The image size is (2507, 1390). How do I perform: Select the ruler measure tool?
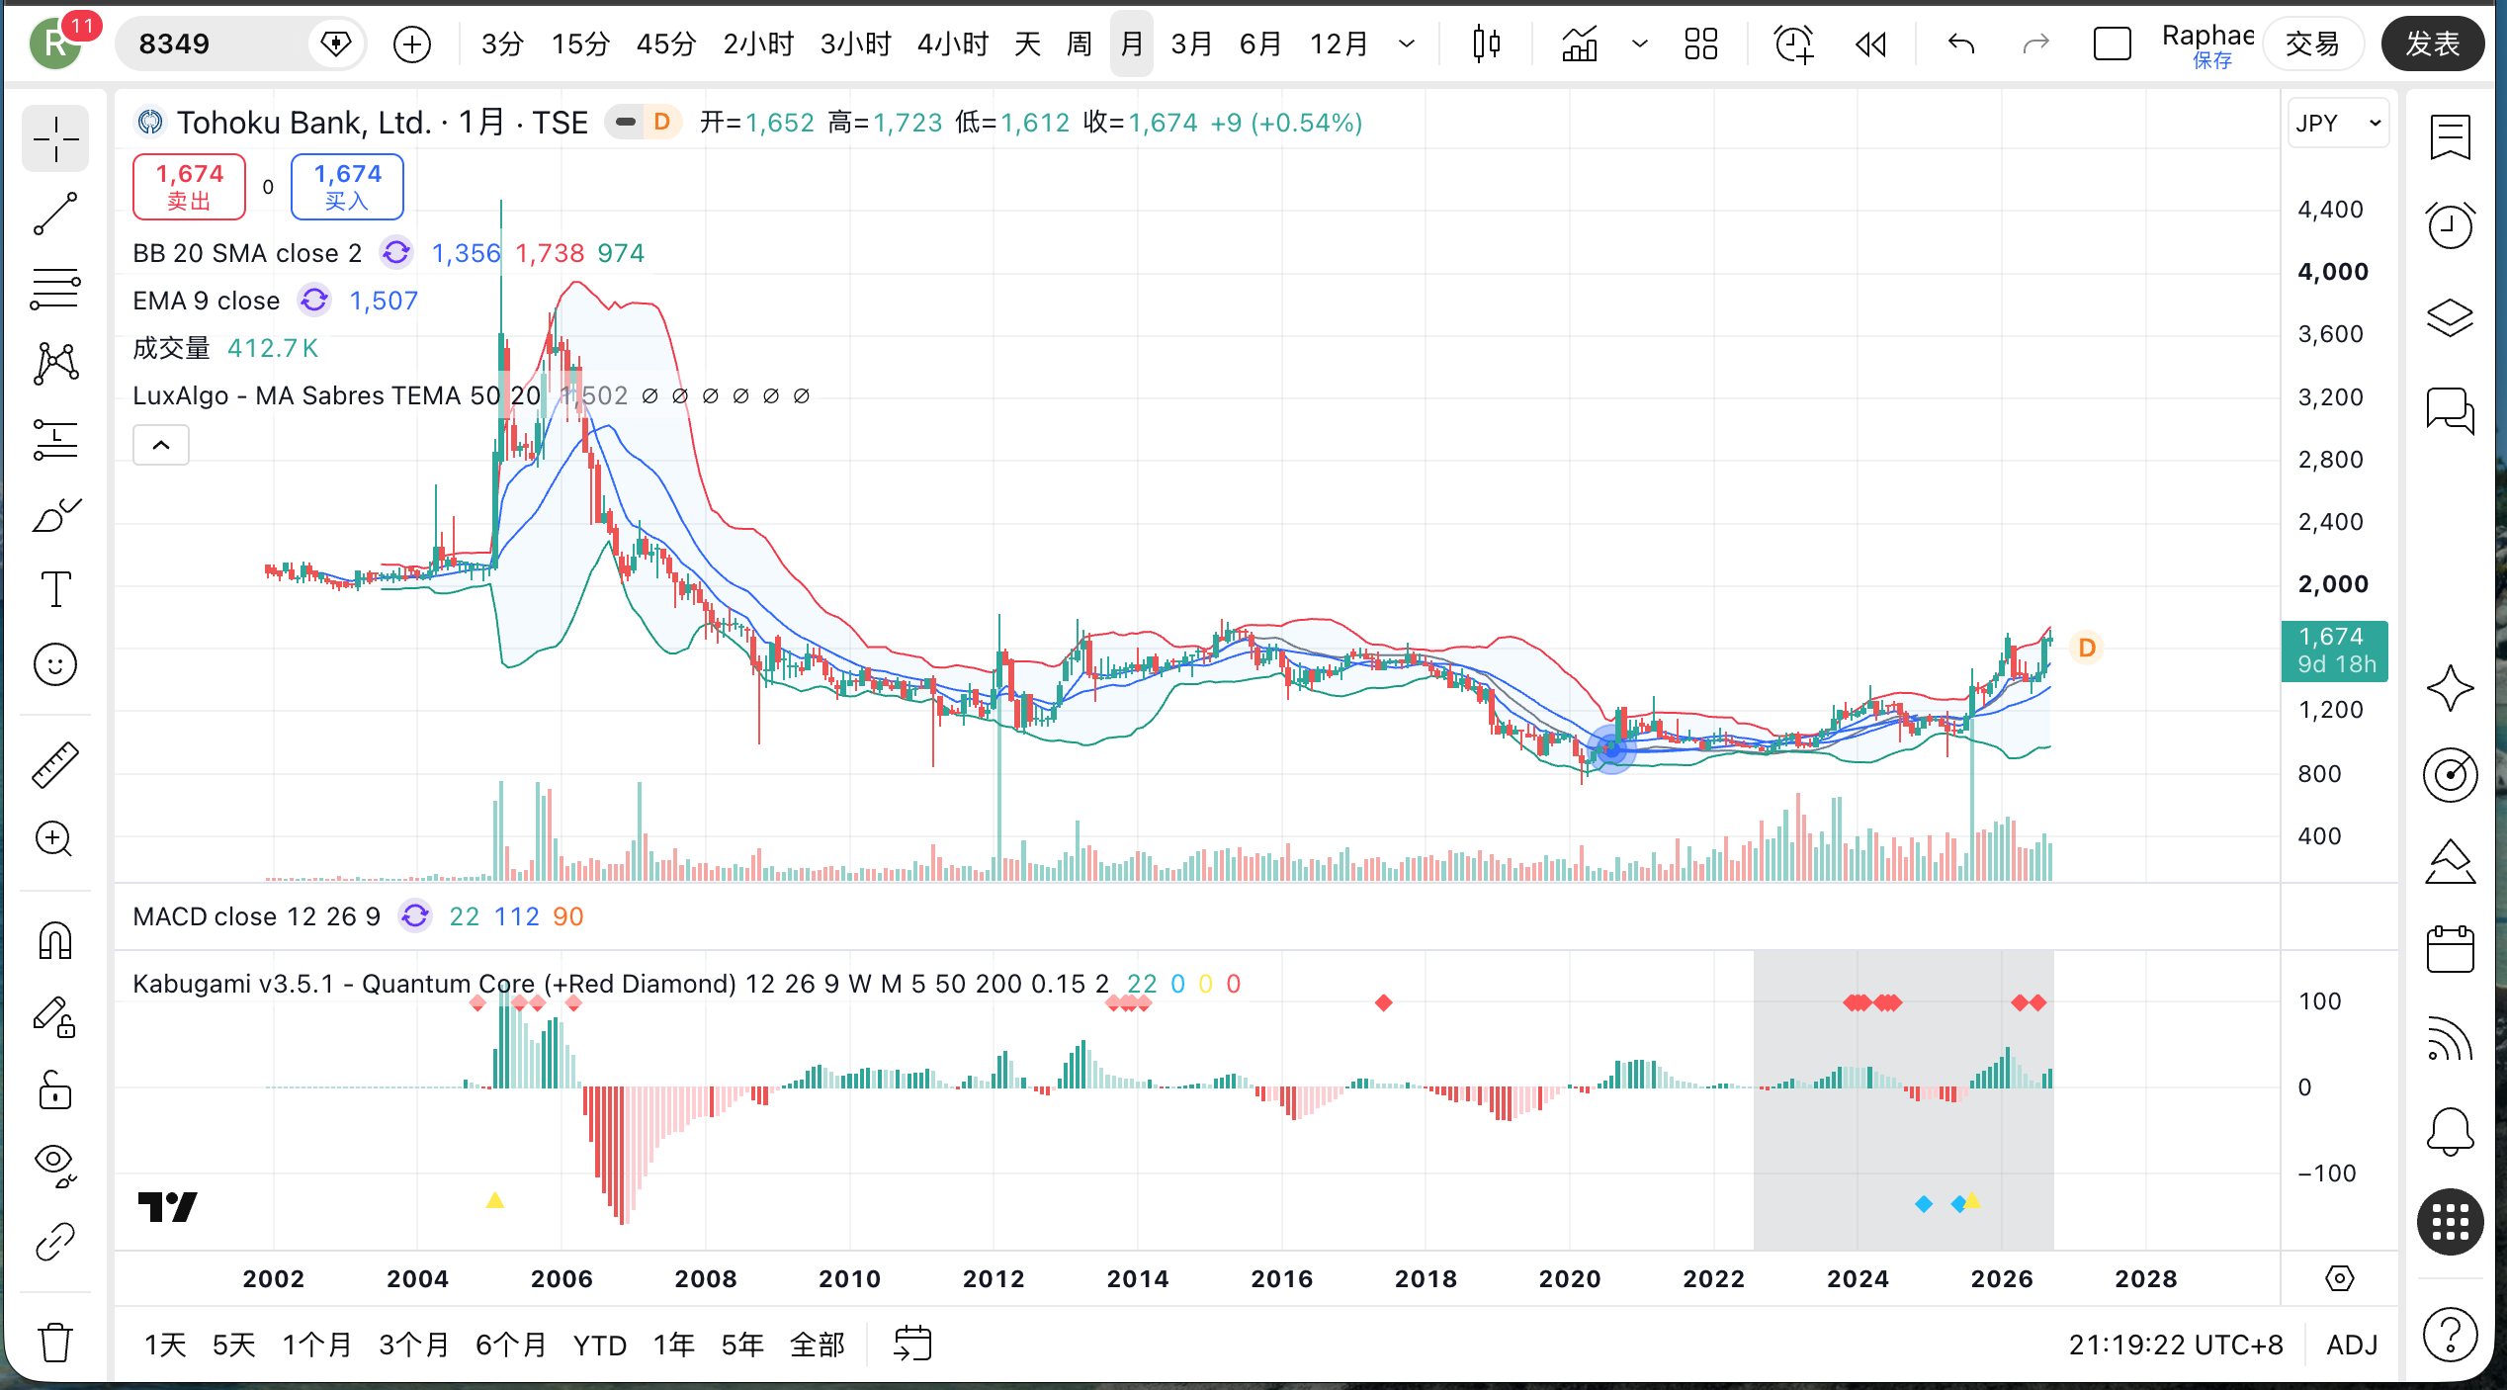[55, 765]
